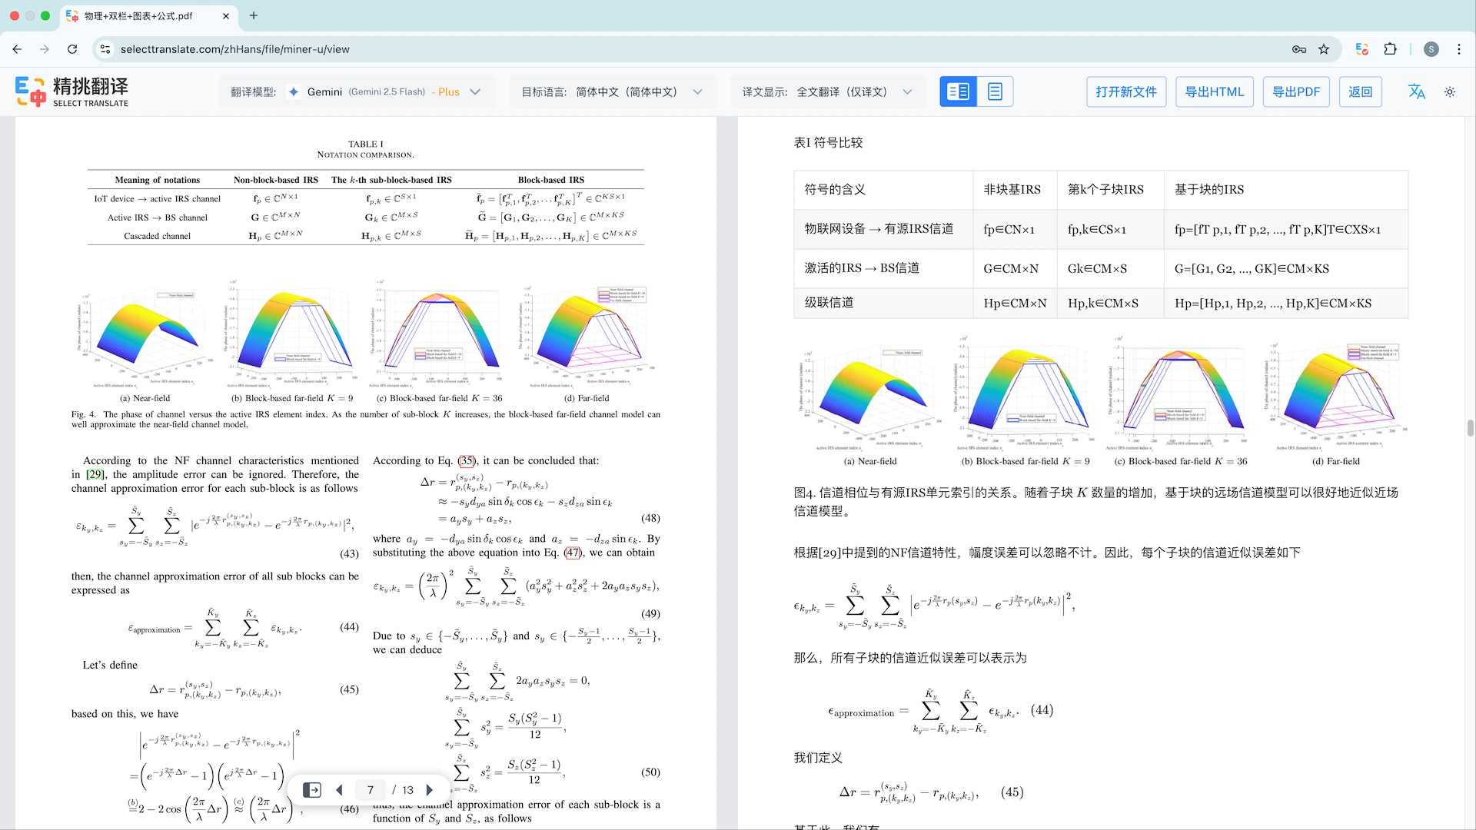
Task: Open the Select Translate browser extension icon
Action: 1362,49
